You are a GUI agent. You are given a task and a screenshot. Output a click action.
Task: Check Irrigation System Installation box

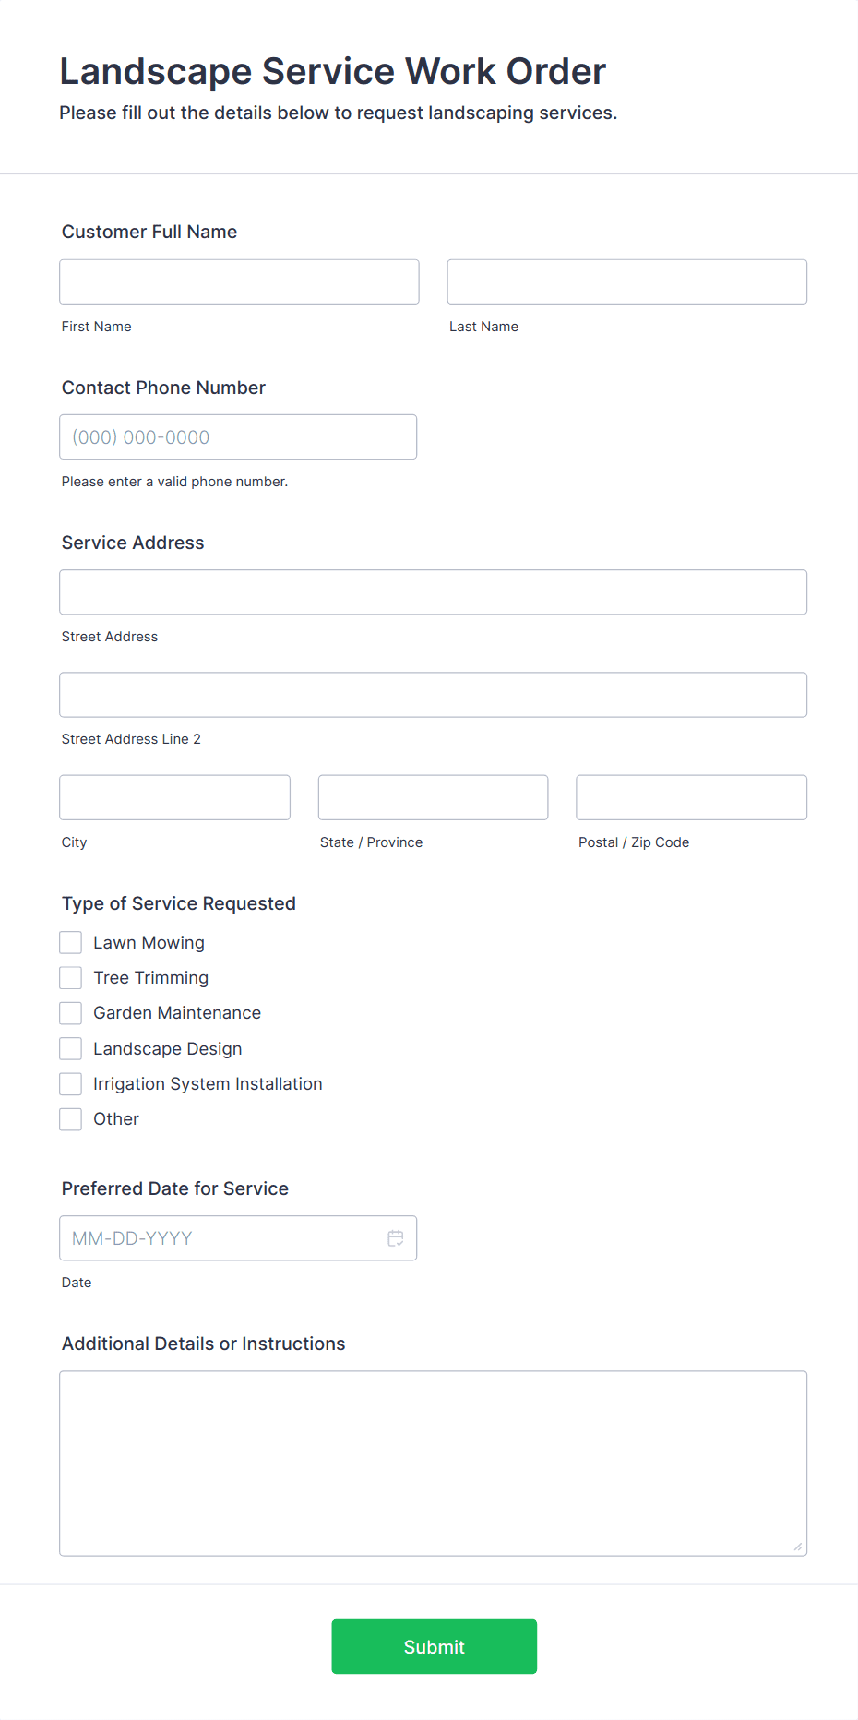click(x=71, y=1083)
